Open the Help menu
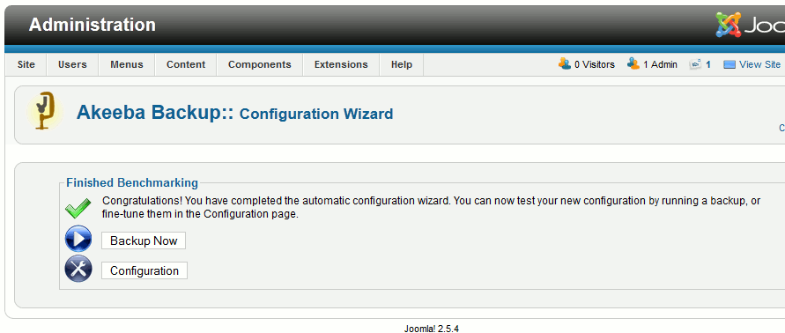The image size is (785, 333). (x=402, y=64)
